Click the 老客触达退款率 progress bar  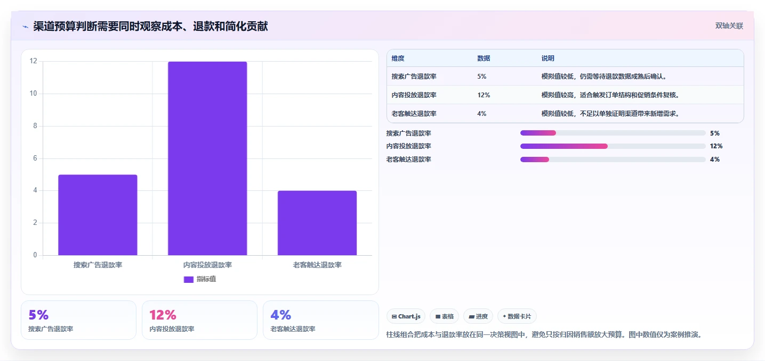pos(613,159)
